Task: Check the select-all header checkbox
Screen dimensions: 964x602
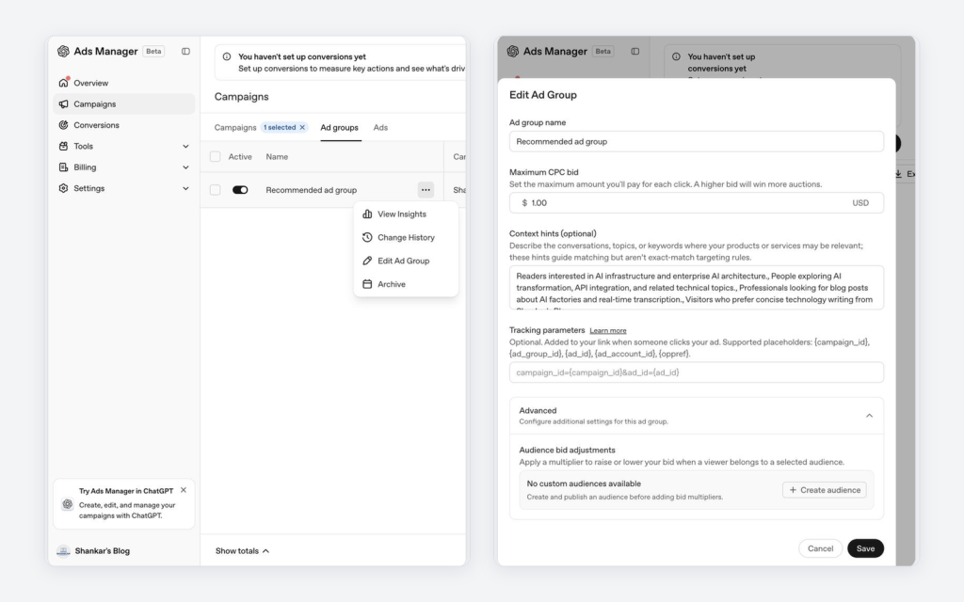Action: [216, 157]
